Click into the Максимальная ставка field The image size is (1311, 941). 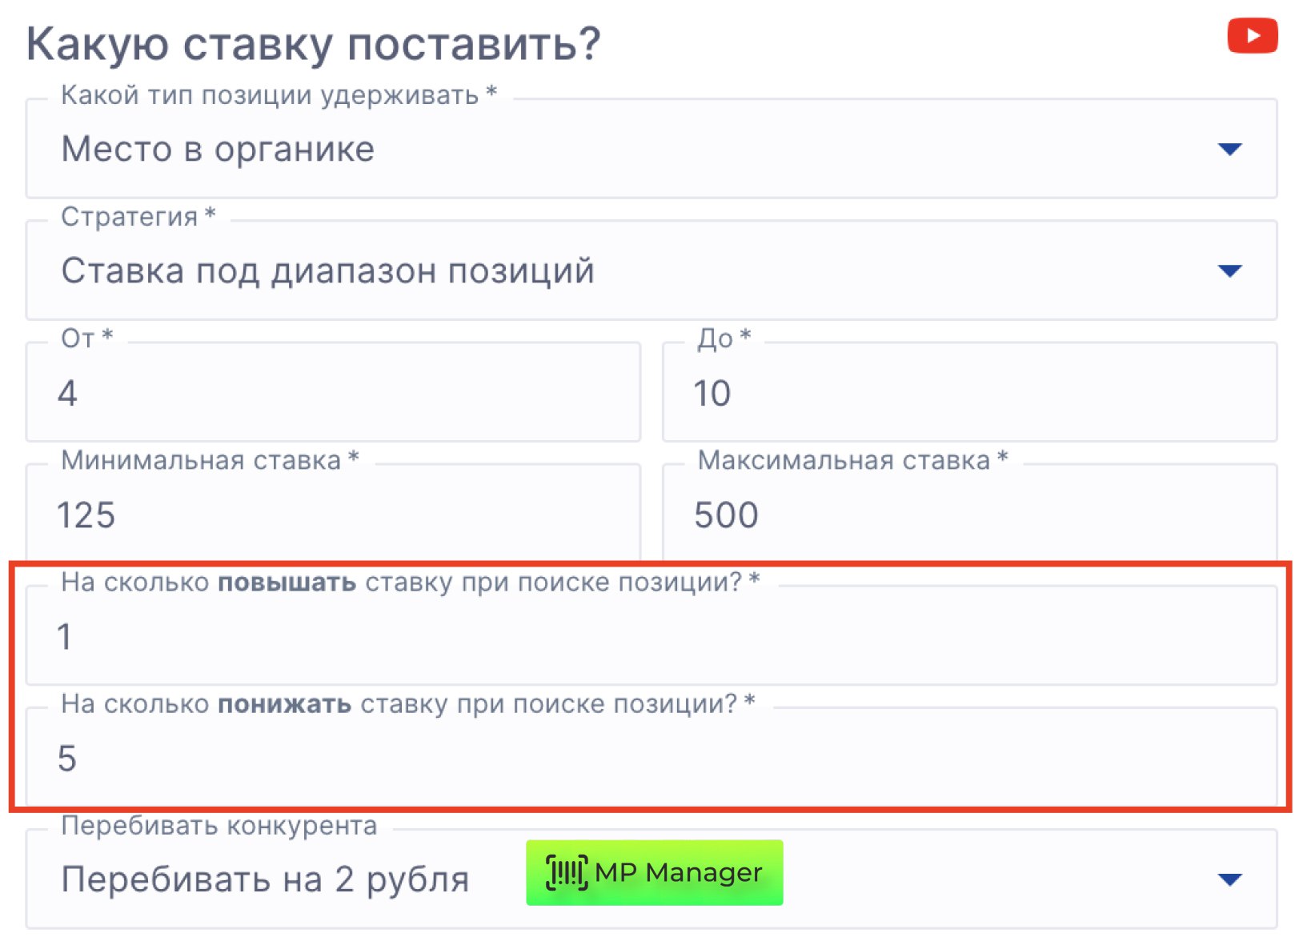[968, 515]
